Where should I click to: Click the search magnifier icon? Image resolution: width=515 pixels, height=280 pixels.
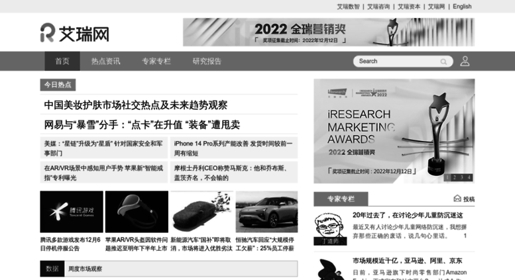[x=443, y=62]
